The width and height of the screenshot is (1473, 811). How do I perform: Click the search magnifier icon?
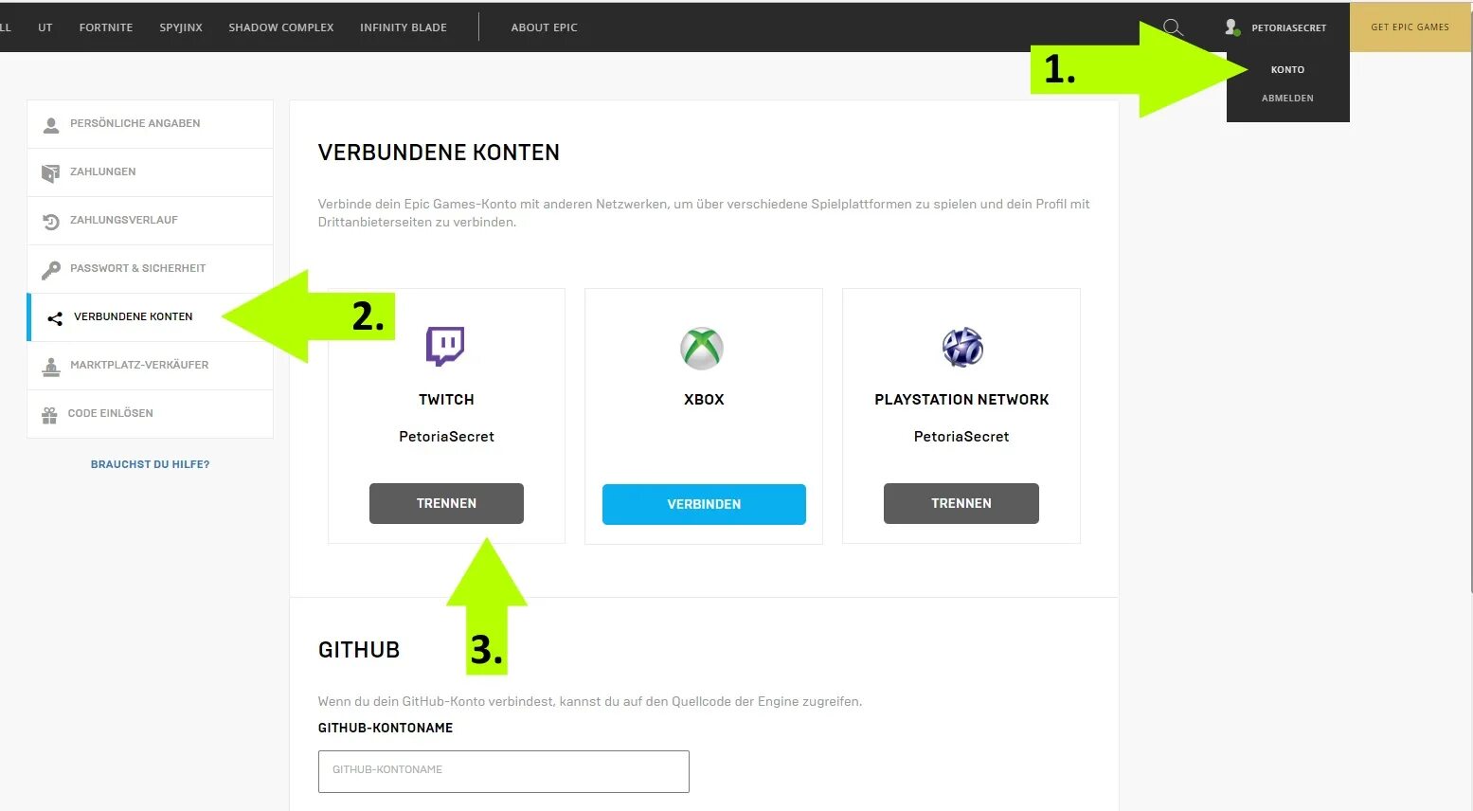tap(1173, 27)
